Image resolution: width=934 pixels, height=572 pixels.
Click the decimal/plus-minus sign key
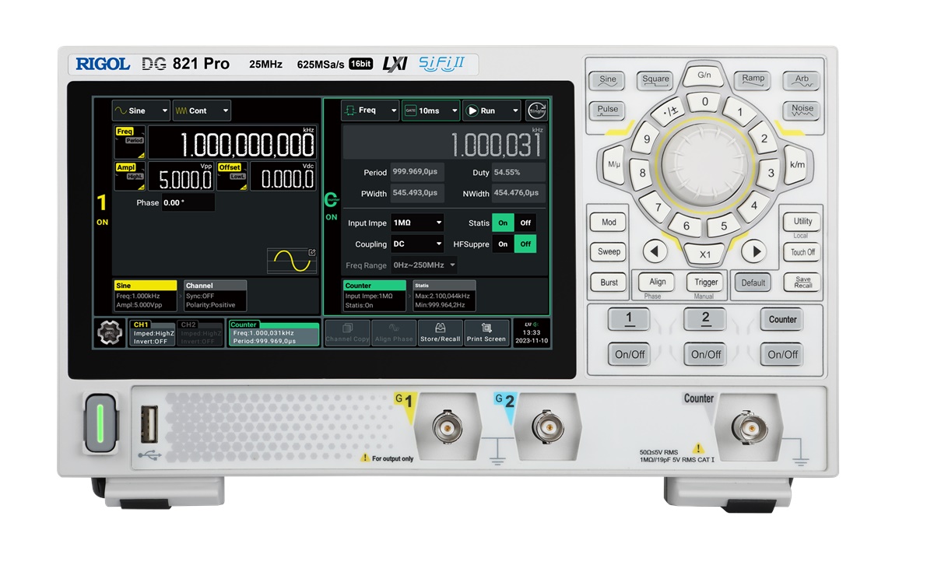(669, 112)
